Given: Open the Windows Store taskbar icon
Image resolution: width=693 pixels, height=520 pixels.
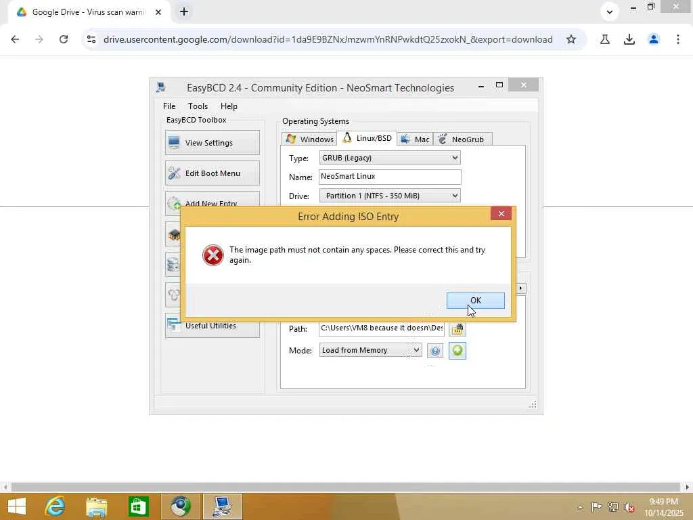Looking at the screenshot, I should click(x=138, y=506).
